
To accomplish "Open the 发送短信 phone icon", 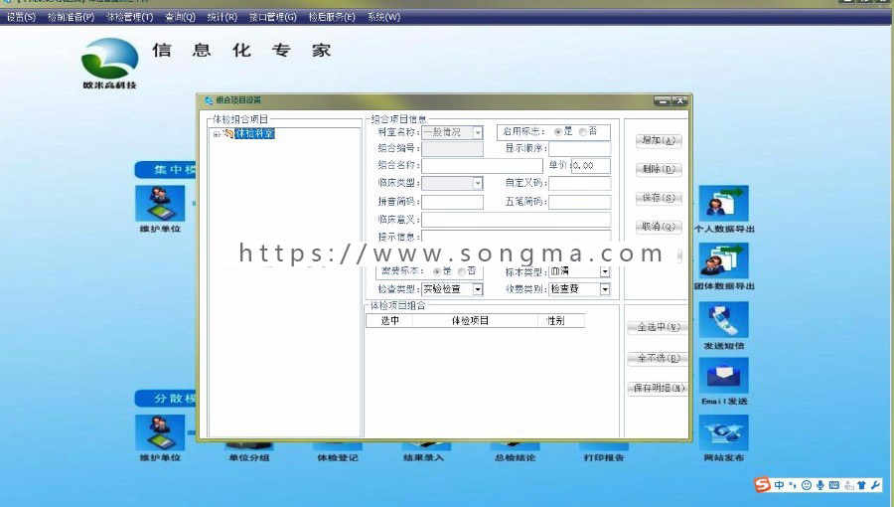I will coord(723,320).
